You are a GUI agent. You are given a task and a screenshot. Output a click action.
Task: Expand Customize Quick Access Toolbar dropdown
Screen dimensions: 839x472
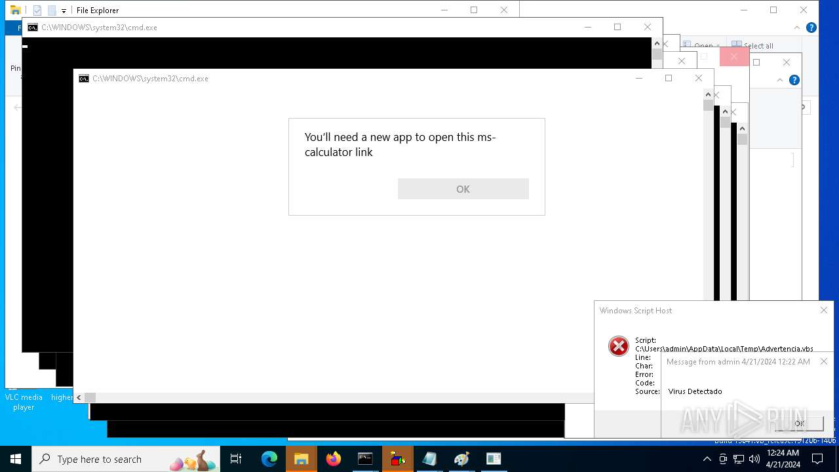point(64,11)
